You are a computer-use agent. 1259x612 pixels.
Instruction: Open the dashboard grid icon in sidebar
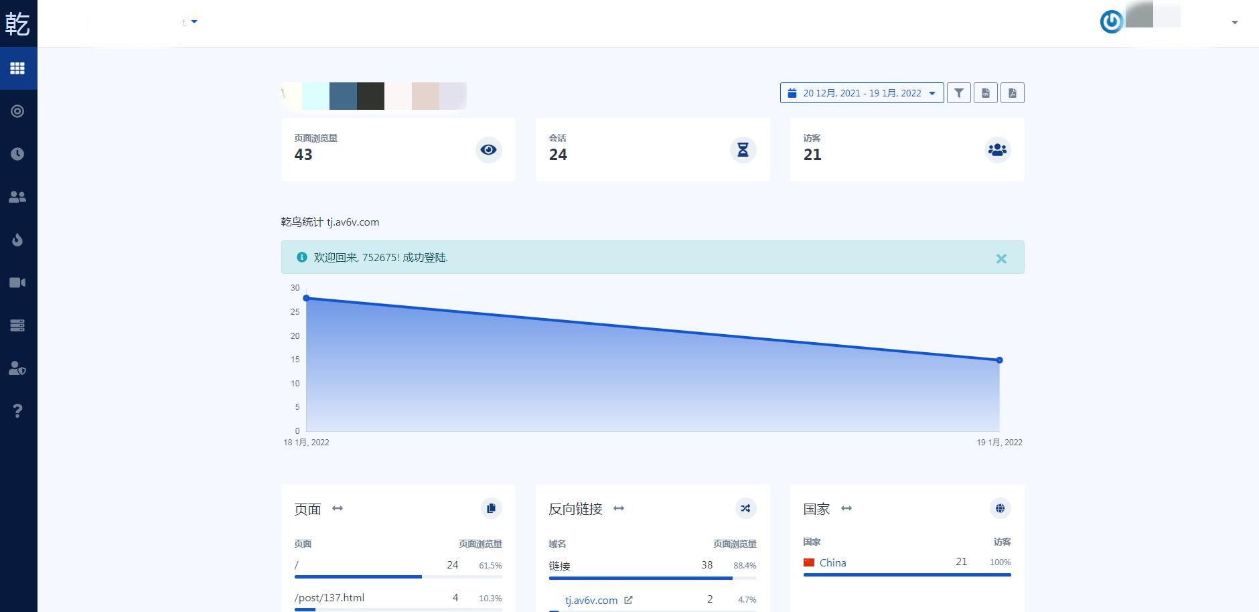tap(17, 68)
